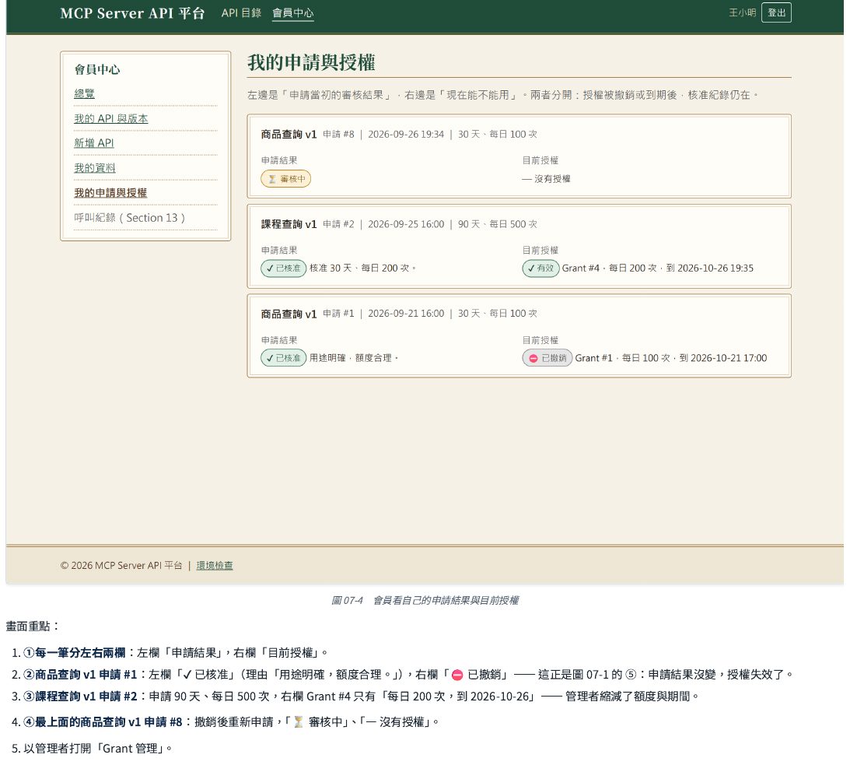Click the Grant #1 authorization details text
This screenshot has height=765, width=850.
[x=670, y=358]
